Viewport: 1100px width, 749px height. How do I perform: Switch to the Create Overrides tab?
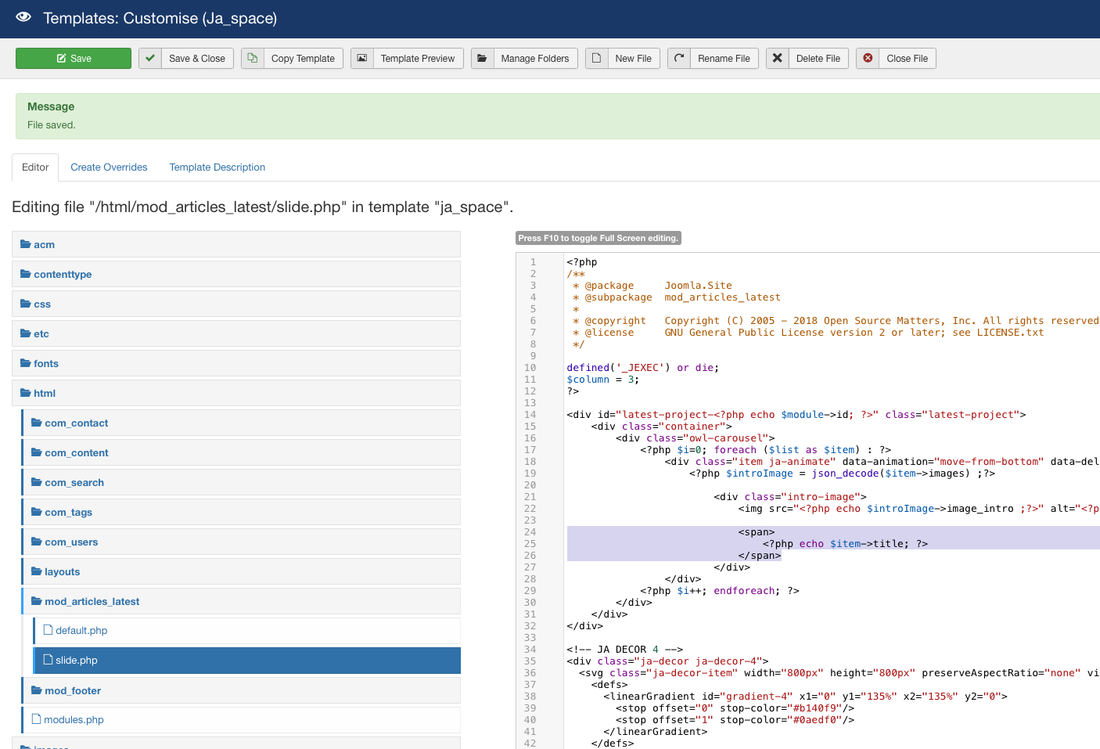pos(109,167)
